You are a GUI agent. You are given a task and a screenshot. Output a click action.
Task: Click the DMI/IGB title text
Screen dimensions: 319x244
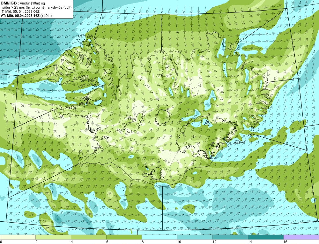[9, 3]
